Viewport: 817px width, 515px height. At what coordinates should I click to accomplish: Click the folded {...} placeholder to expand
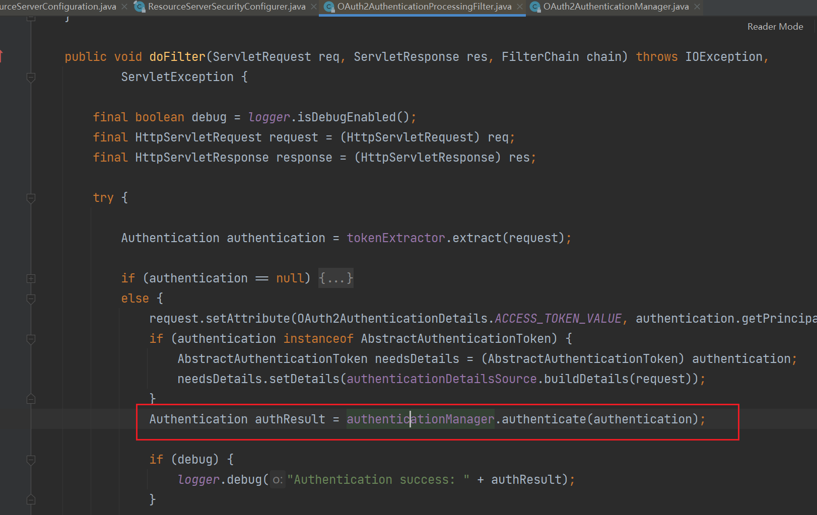(336, 278)
